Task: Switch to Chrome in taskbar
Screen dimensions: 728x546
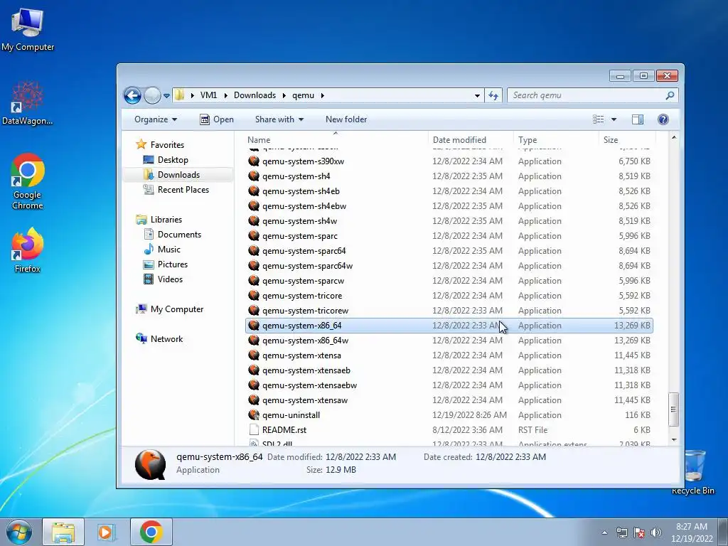Action: [x=151, y=532]
